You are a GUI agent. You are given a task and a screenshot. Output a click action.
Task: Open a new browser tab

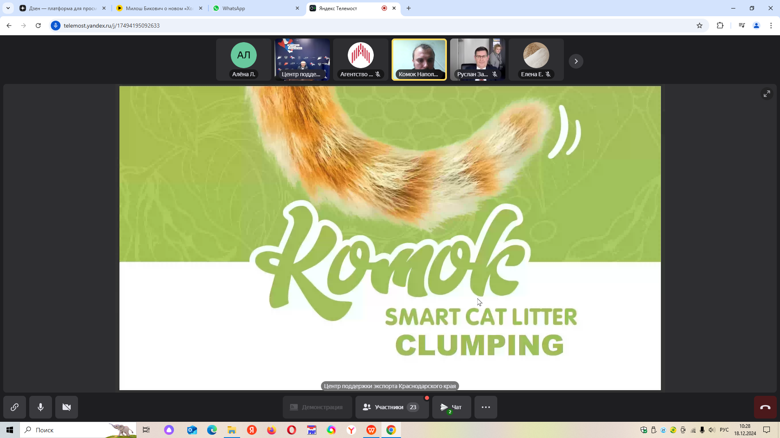[409, 8]
